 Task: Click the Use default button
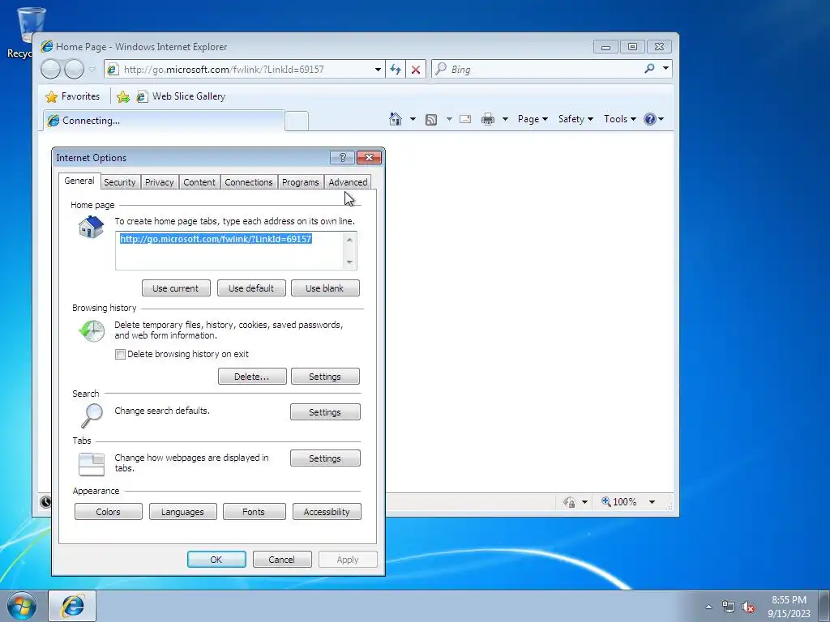[251, 288]
